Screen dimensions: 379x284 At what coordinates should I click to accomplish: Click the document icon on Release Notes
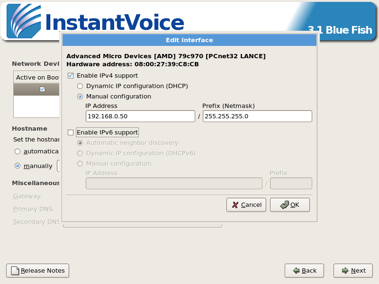[15, 271]
